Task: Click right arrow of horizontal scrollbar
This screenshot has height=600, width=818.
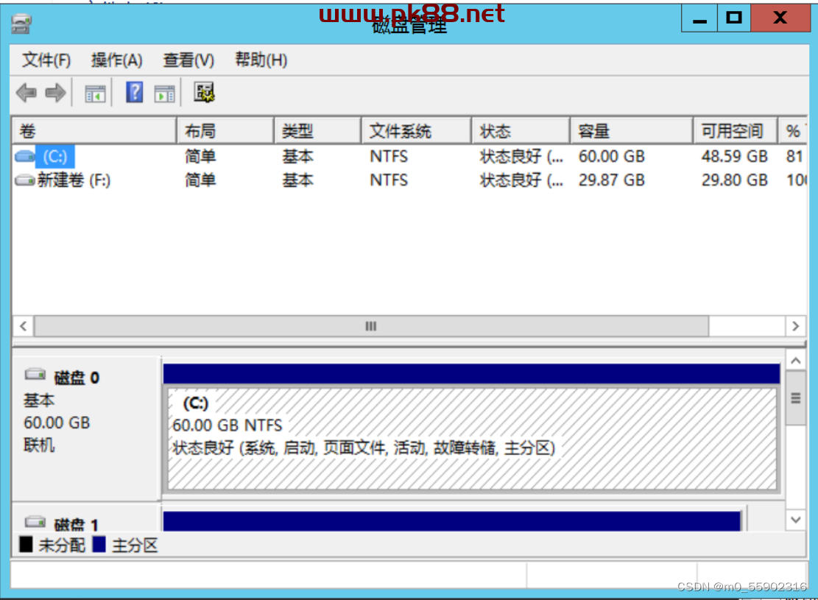Action: [795, 326]
